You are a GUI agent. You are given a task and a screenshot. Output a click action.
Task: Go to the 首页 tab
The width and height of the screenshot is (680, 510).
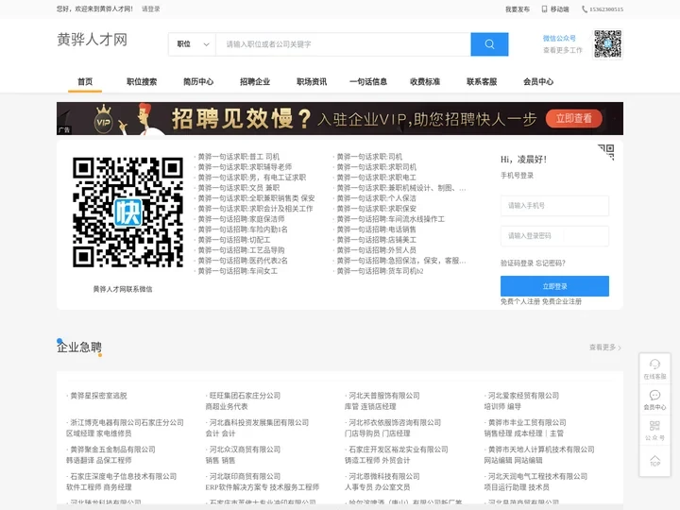(85, 81)
